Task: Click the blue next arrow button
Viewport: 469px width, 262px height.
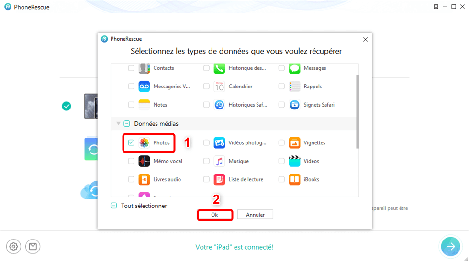Action: click(x=450, y=247)
